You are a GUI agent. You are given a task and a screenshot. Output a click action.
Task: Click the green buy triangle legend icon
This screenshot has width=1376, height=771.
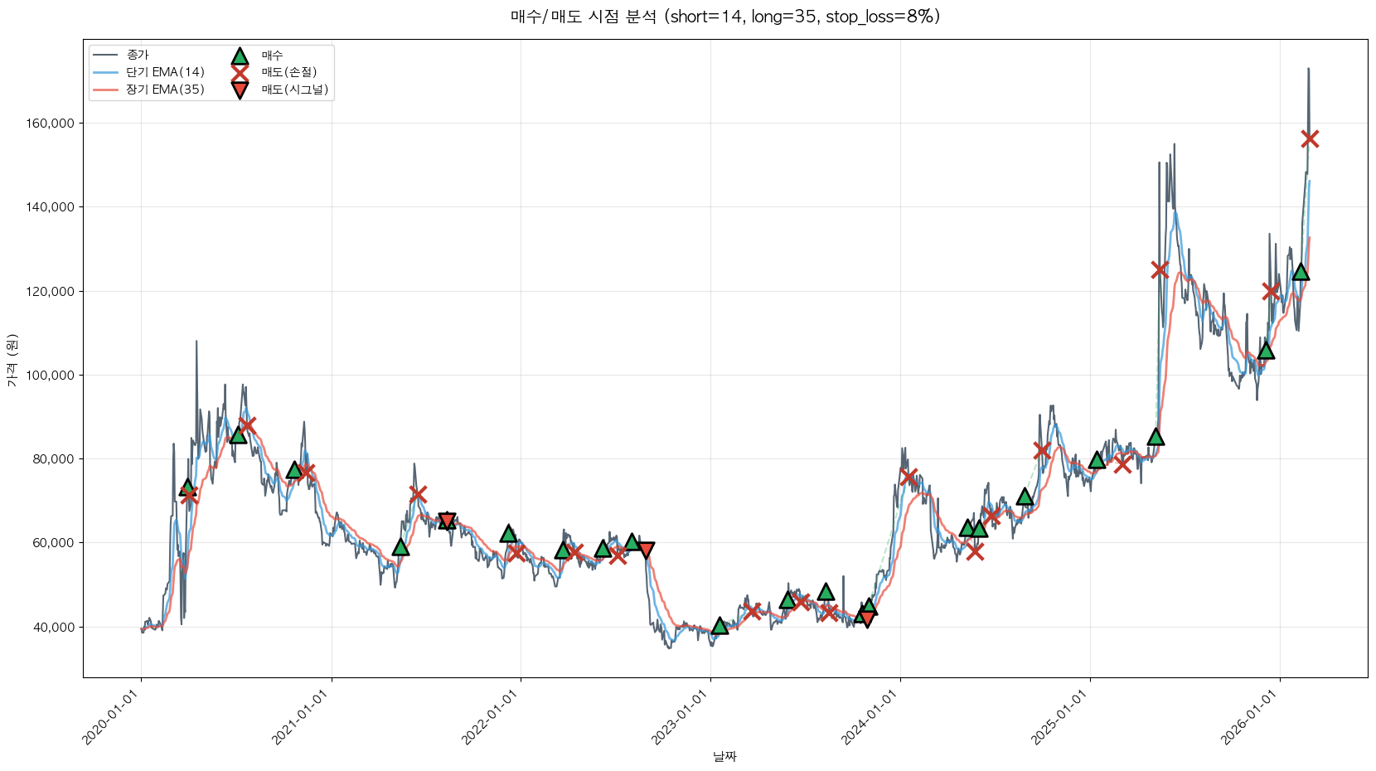tap(240, 56)
